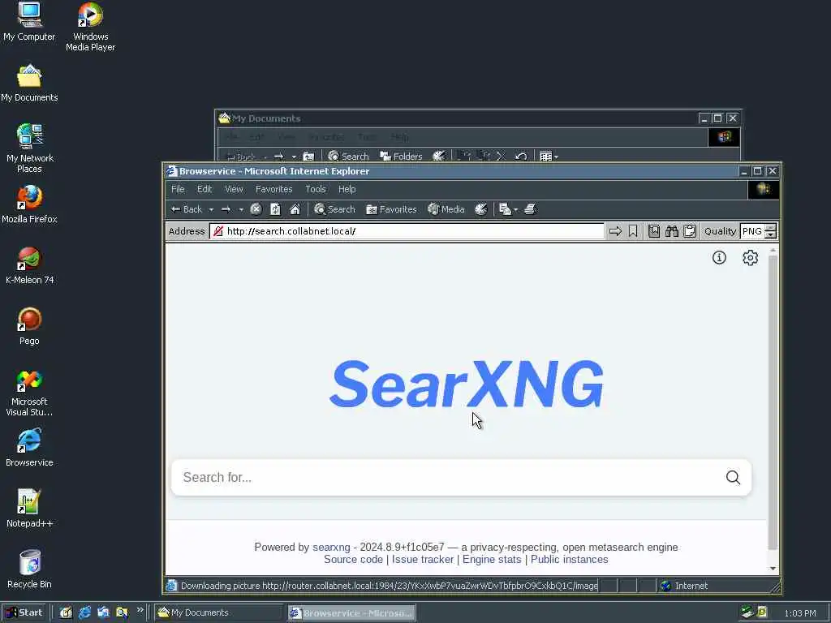The height and width of the screenshot is (623, 831).
Task: Open the Search pane in Internet Explorer
Action: tap(334, 209)
